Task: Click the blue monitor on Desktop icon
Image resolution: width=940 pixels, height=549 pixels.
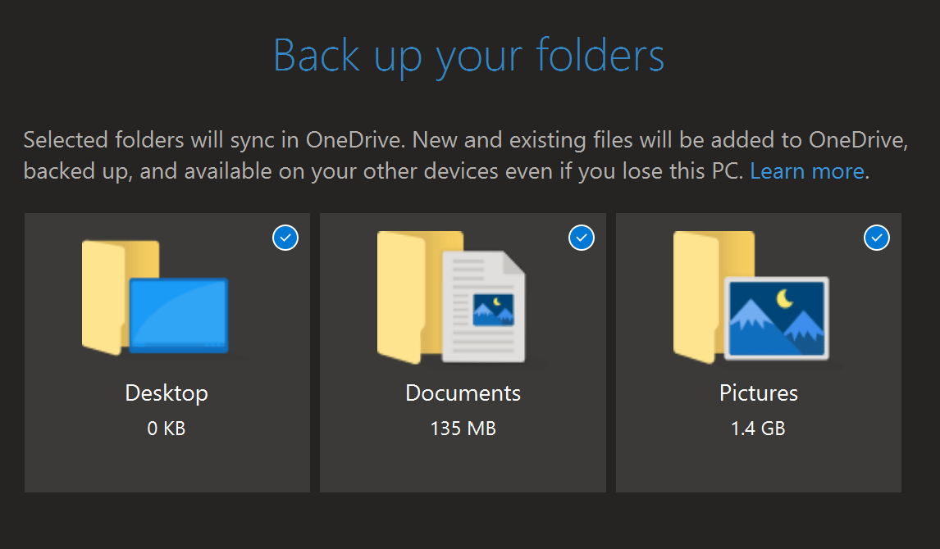Action: [178, 315]
